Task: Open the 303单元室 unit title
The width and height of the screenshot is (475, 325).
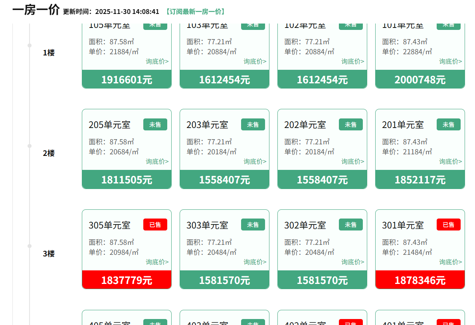Action: click(x=207, y=225)
